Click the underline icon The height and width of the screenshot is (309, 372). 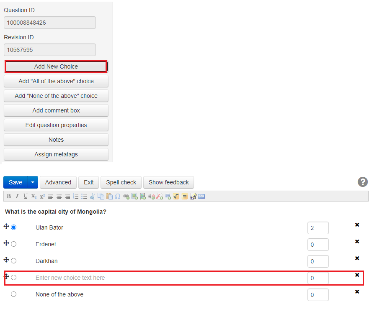click(x=26, y=196)
